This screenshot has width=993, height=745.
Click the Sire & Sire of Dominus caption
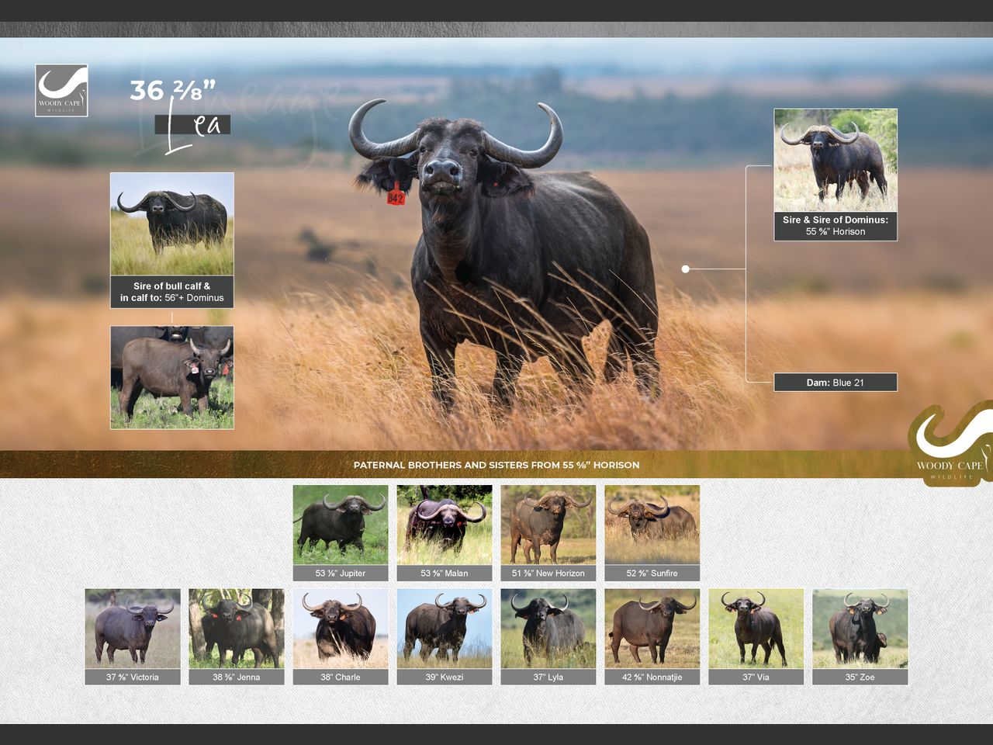[x=835, y=226]
